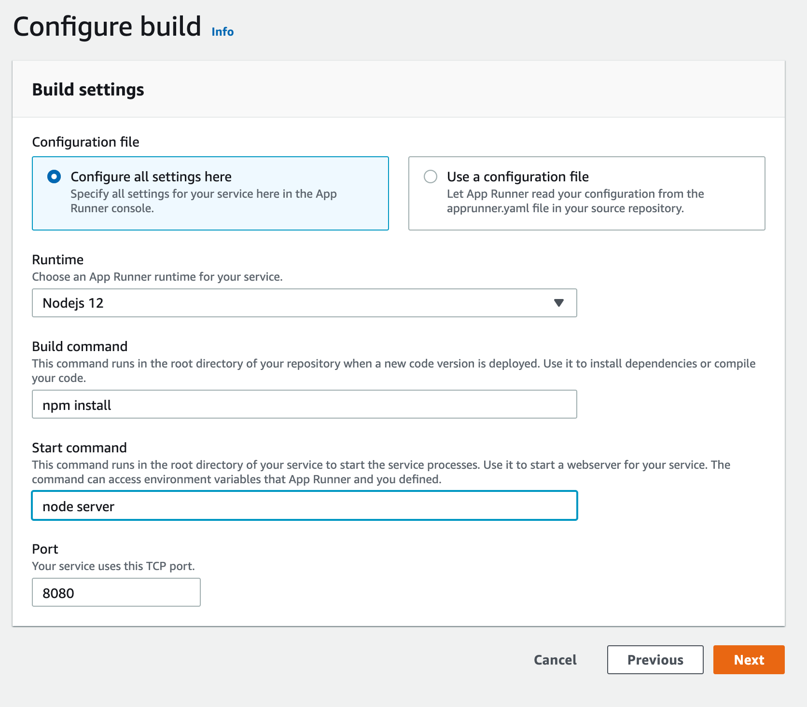This screenshot has width=807, height=707.
Task: Click the Build settings panel heading
Action: tap(88, 90)
